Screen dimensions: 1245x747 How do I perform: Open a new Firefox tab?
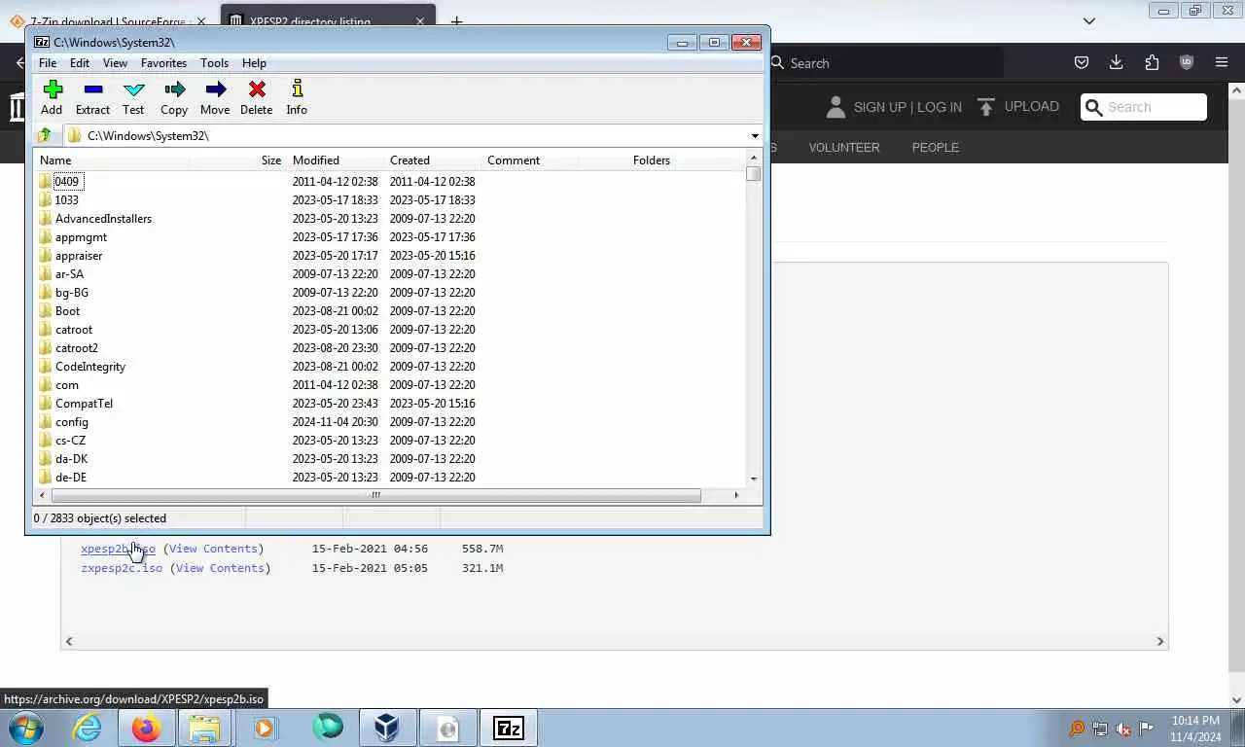456,20
